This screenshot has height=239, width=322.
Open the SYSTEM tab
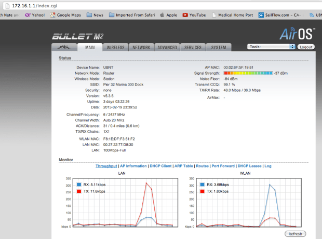(219, 47)
